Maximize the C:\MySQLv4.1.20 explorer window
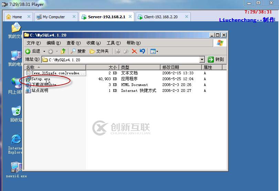279x191 pixels. [217, 35]
